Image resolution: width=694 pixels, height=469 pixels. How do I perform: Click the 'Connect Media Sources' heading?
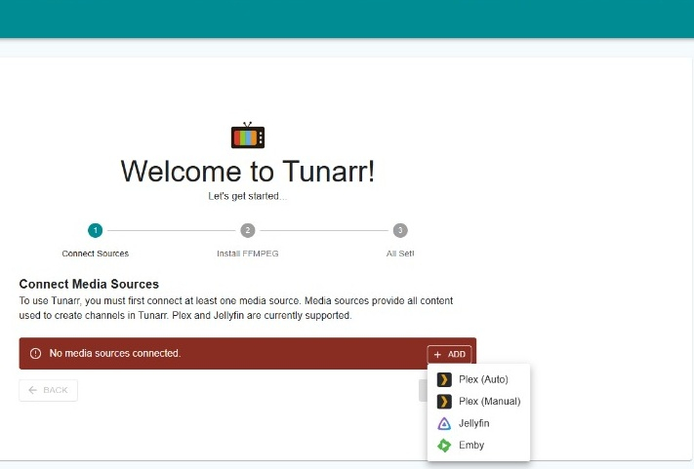(x=89, y=284)
